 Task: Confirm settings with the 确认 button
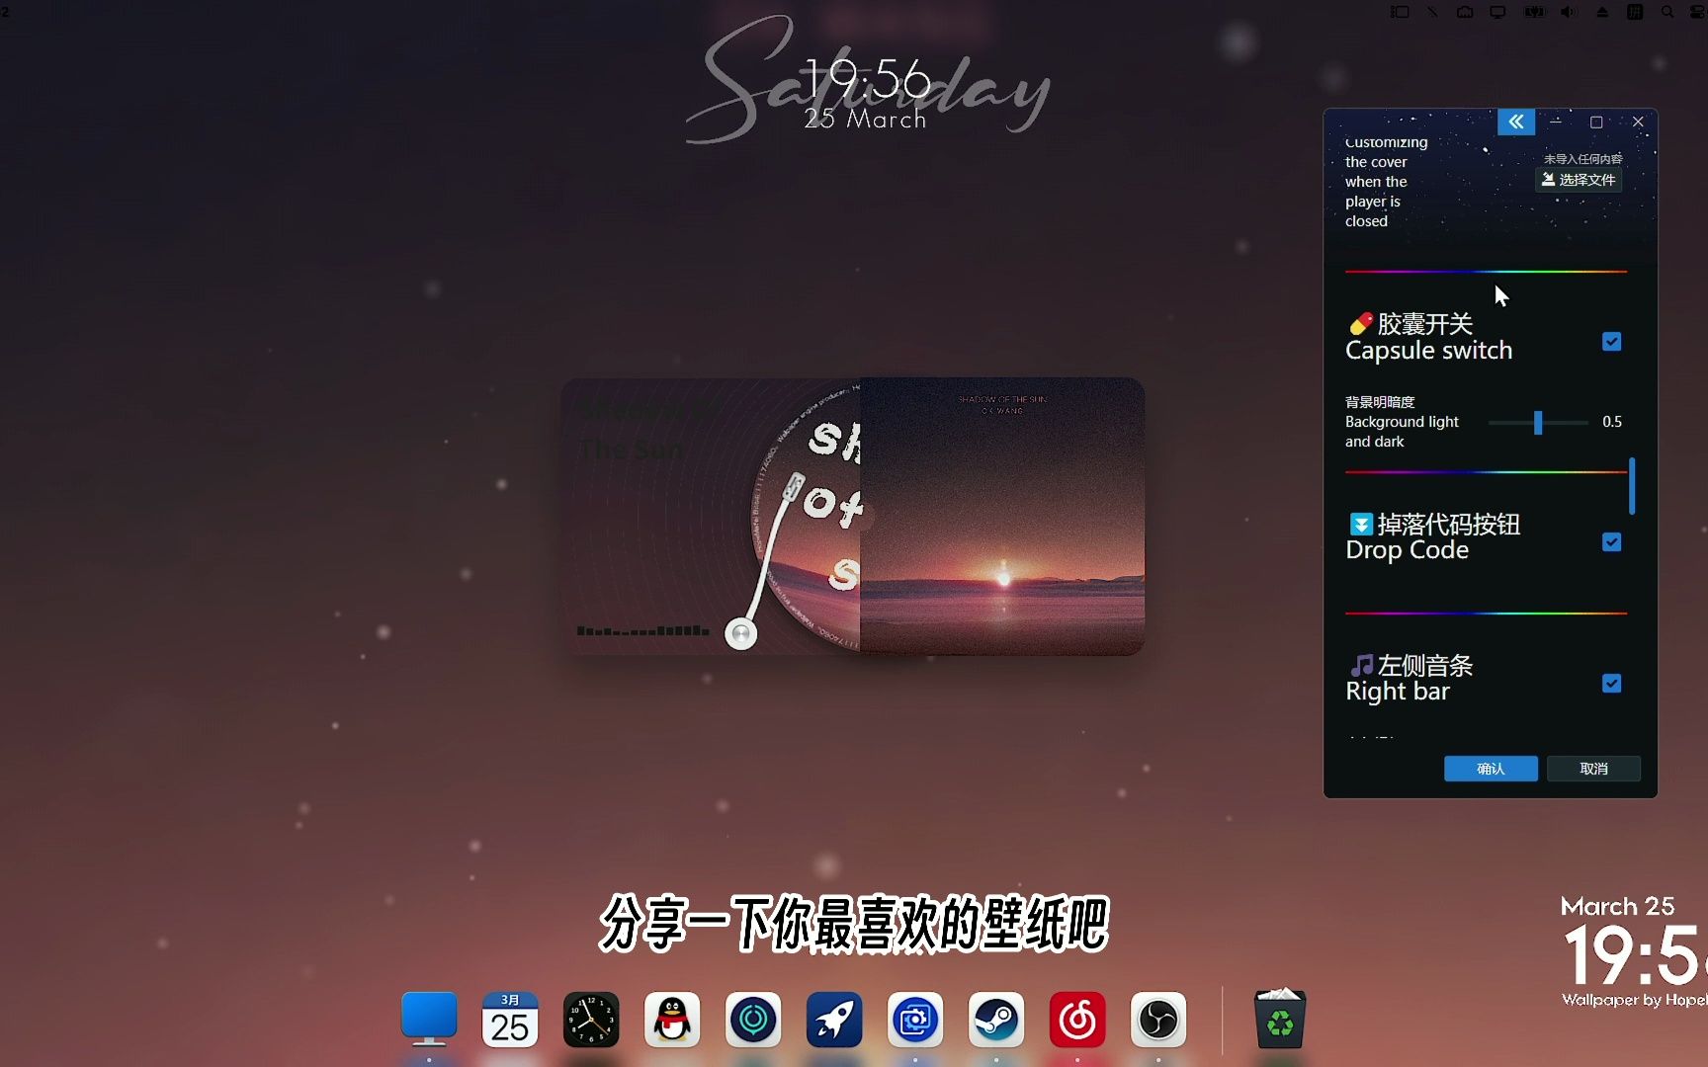point(1491,769)
